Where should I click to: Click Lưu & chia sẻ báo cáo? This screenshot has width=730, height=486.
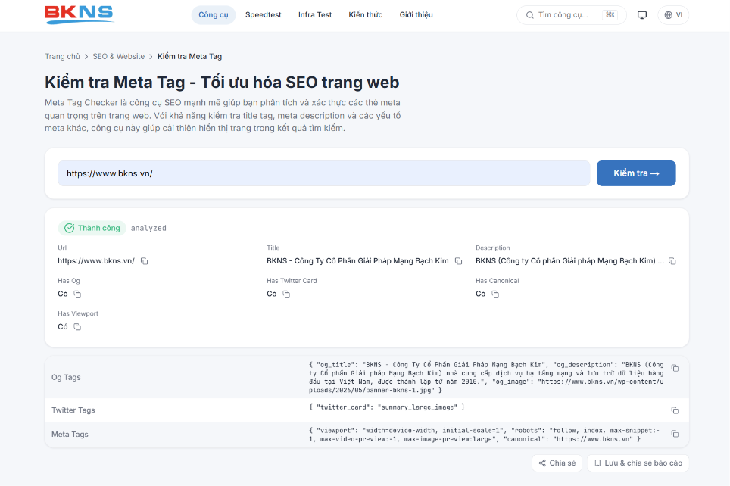pyautogui.click(x=638, y=463)
